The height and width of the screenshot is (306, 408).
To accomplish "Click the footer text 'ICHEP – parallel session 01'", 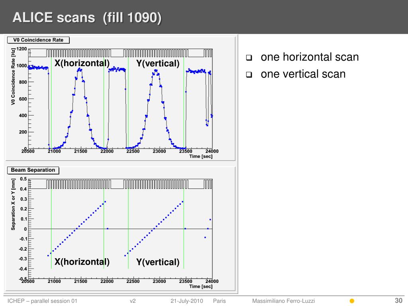I will pyautogui.click(x=42, y=301).
